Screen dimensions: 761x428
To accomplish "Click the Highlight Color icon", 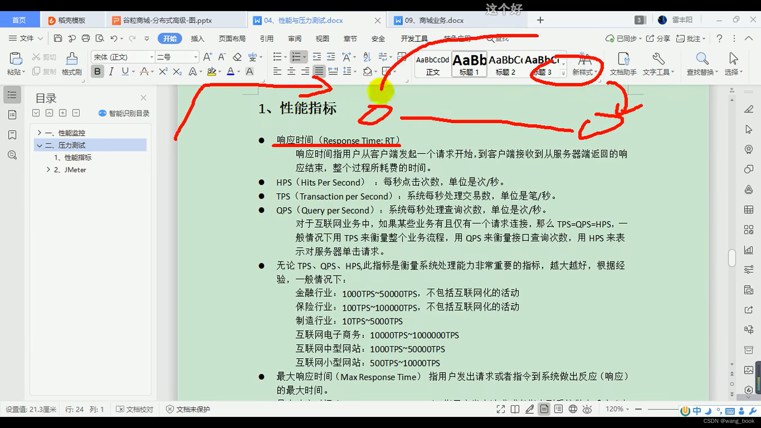I will [x=212, y=72].
